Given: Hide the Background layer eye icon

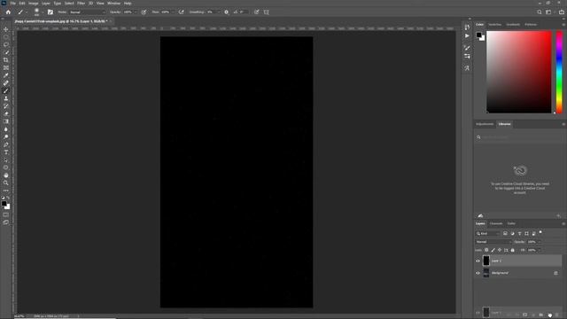Looking at the screenshot, I should [x=478, y=273].
